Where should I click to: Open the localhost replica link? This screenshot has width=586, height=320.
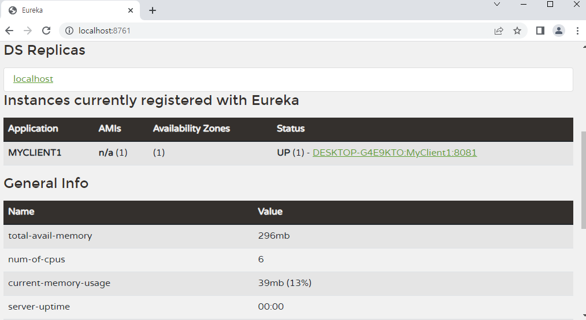[34, 79]
